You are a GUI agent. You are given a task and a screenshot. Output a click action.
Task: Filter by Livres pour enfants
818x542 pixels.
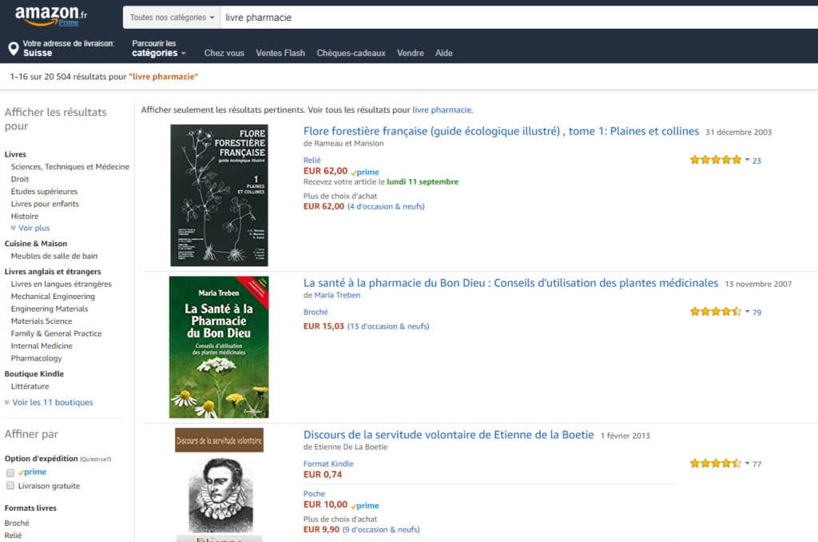point(45,204)
